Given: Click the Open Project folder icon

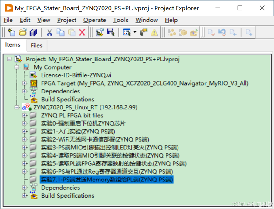Looking at the screenshot, I should click(22, 32).
